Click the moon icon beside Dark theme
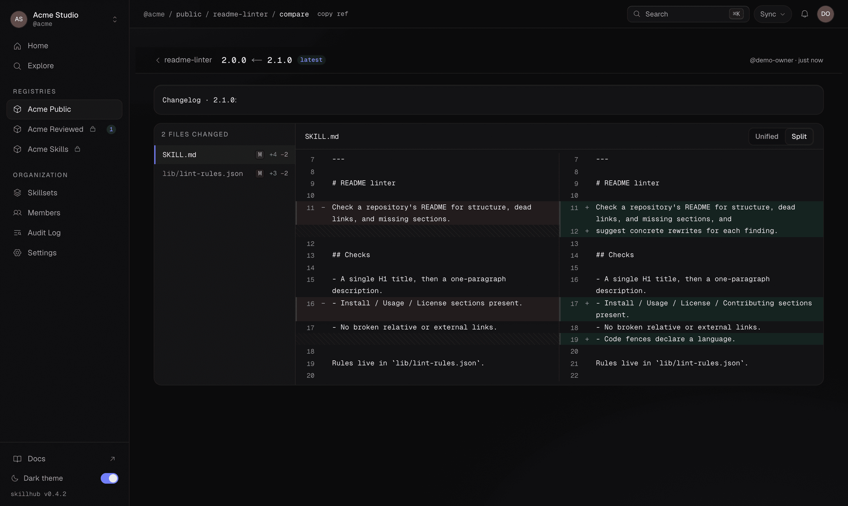The image size is (848, 506). [15, 478]
